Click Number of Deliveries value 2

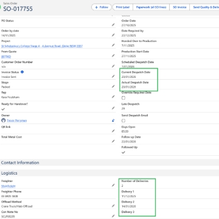tap(122, 186)
